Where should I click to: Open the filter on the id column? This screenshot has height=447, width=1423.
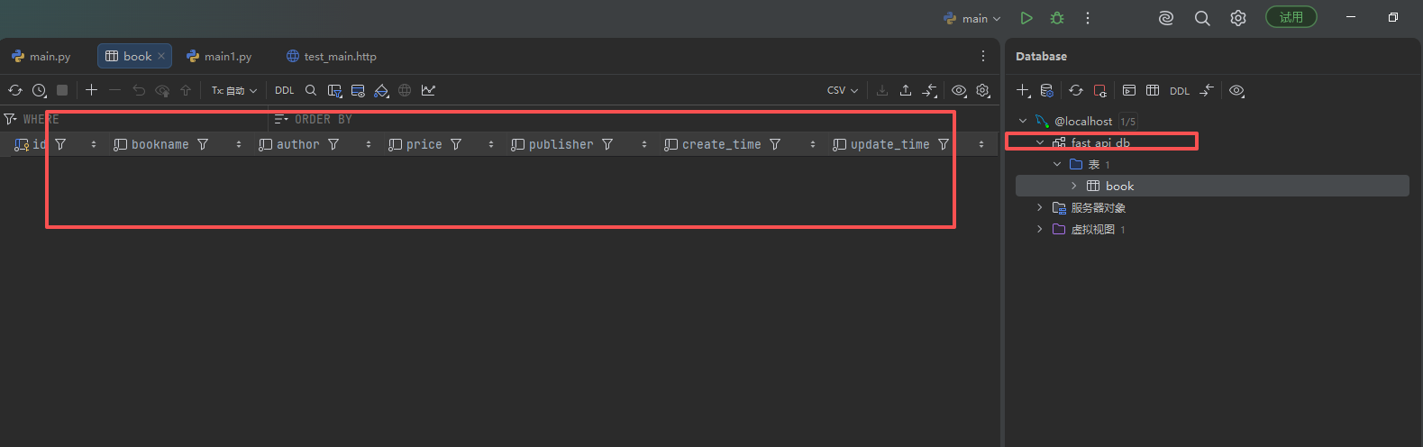60,144
